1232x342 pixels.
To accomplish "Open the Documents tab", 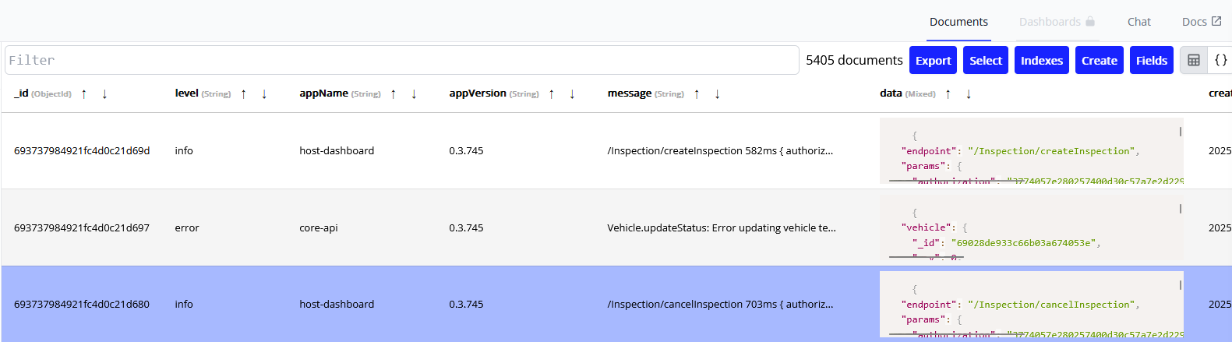I will (x=958, y=22).
